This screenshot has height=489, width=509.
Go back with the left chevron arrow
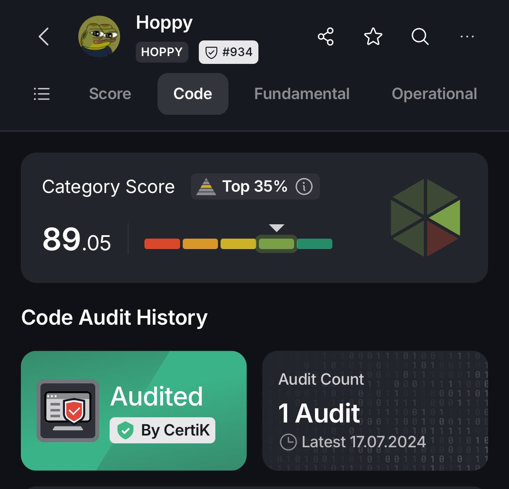pos(44,37)
